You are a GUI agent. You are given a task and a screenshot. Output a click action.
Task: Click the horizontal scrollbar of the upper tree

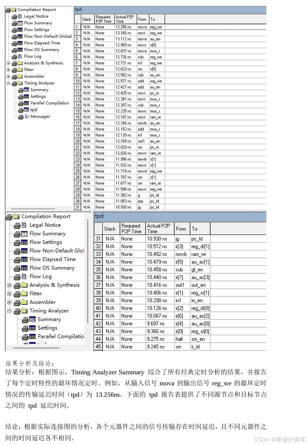[x=33, y=209]
